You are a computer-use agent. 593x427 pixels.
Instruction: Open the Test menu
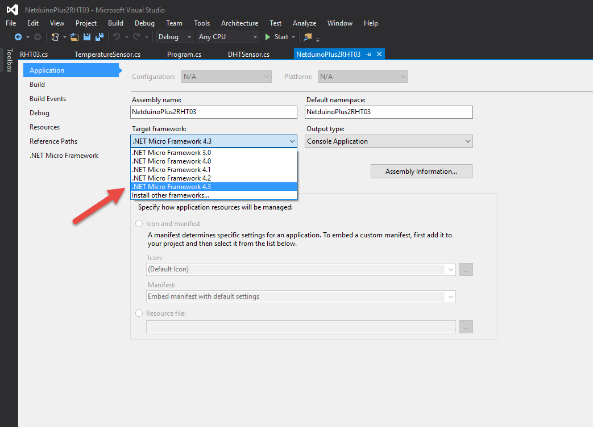click(x=275, y=23)
